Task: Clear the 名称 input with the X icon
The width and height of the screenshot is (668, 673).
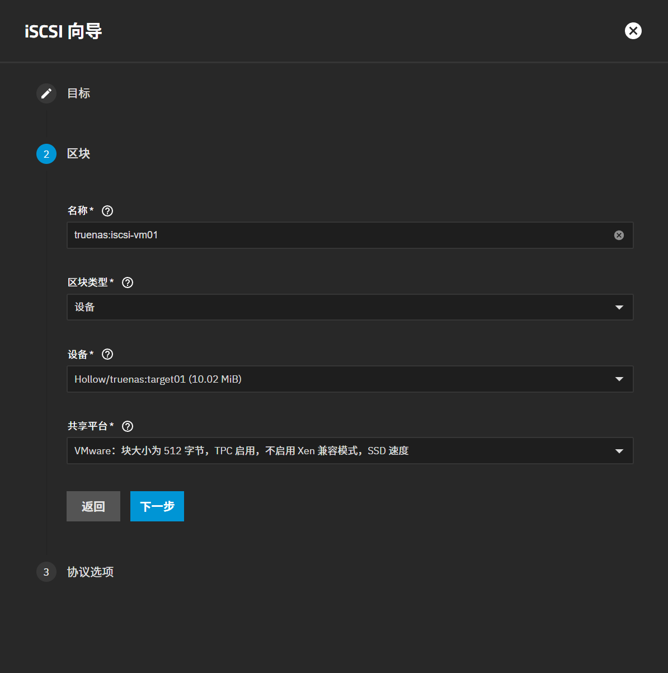Action: pos(619,236)
